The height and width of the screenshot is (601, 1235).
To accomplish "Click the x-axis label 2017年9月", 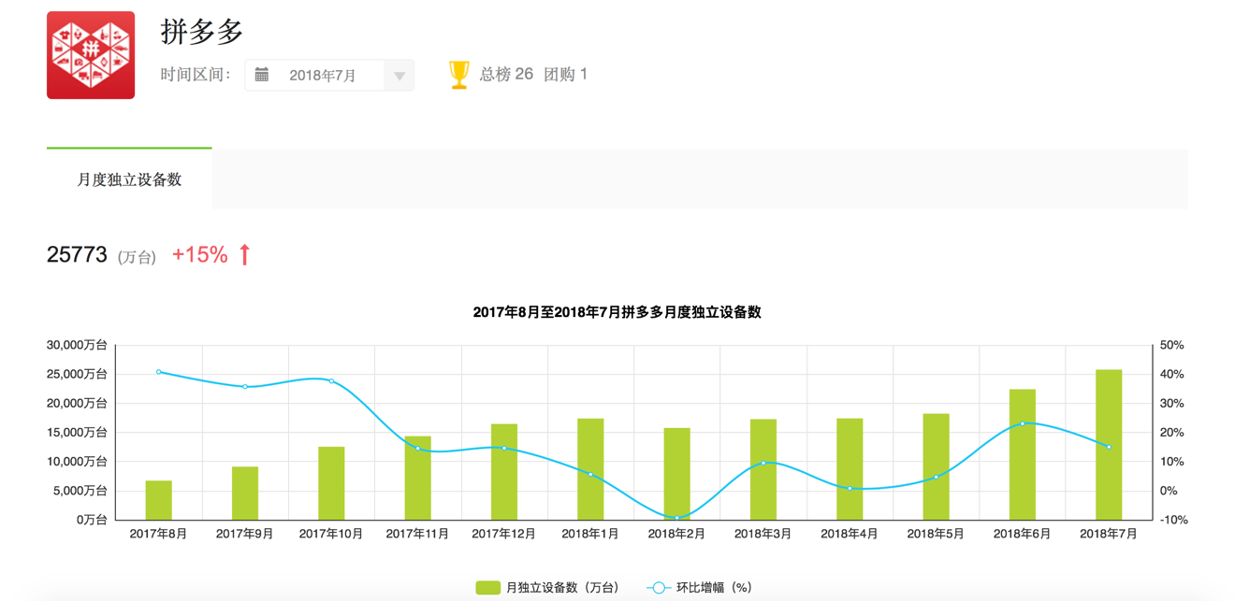I will 245,534.
